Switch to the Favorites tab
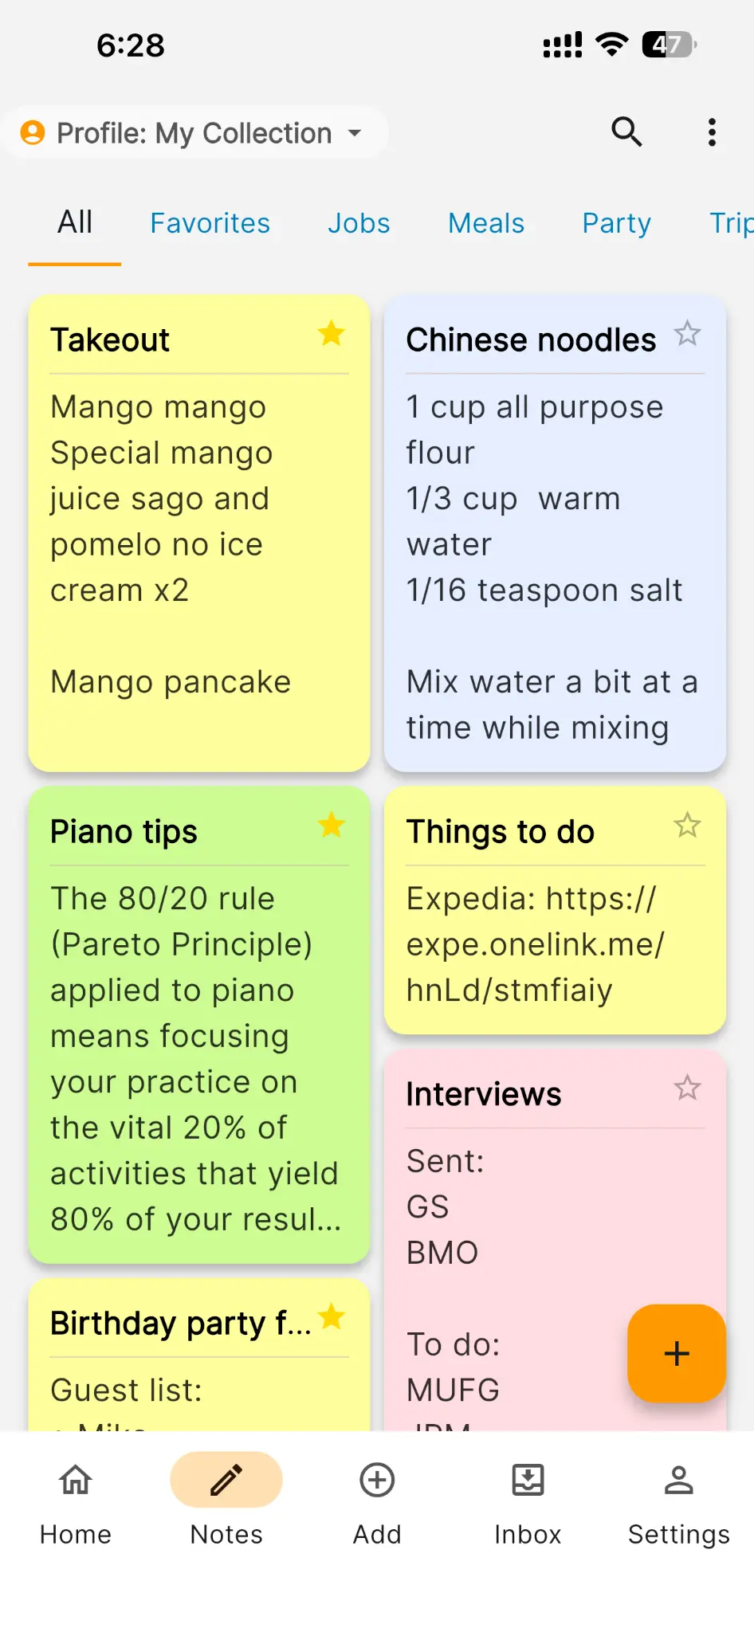The height and width of the screenshot is (1632, 754). [210, 223]
